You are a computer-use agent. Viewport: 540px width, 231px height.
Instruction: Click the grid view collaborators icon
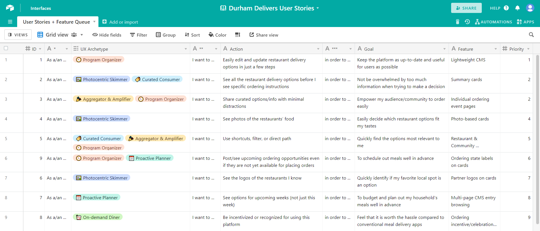74,35
